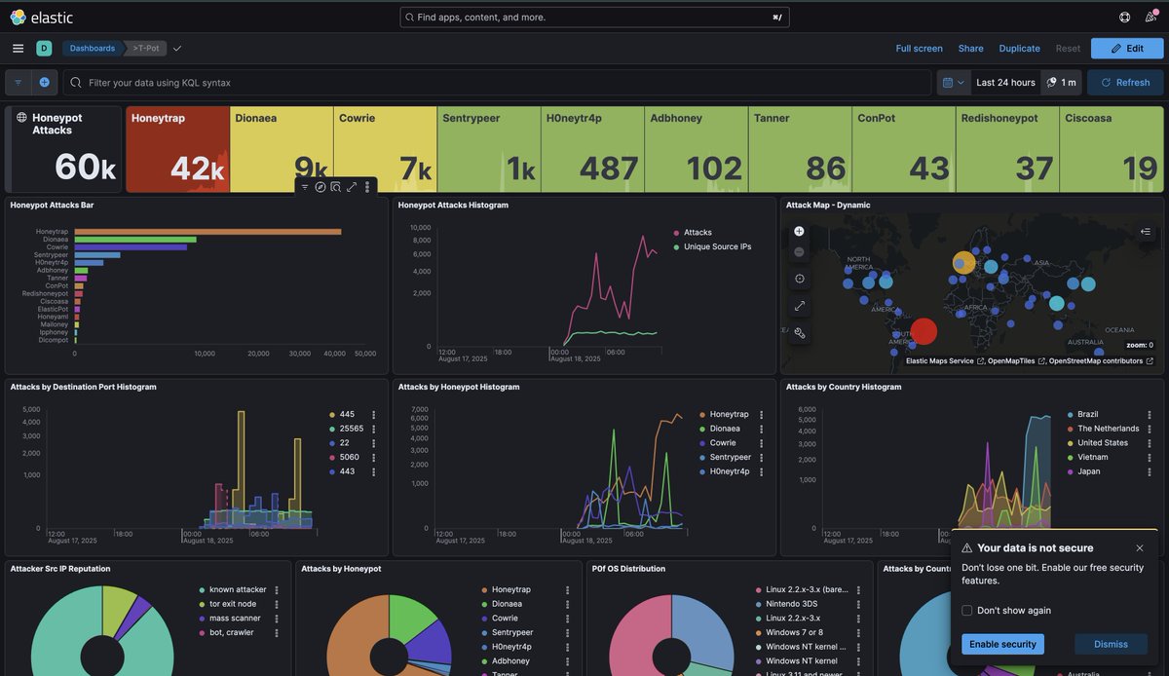Open the Attack Map full screen arrows

tap(800, 306)
